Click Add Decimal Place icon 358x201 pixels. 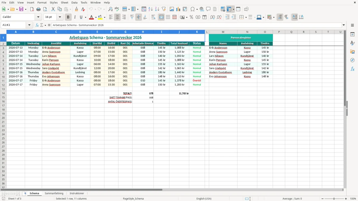213,17
